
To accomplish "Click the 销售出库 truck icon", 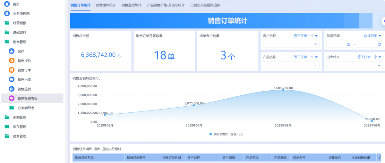I will [x=12, y=79].
